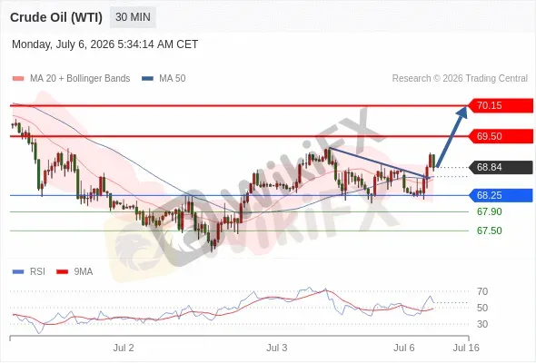Click the RSI legend swatch

coord(18,272)
